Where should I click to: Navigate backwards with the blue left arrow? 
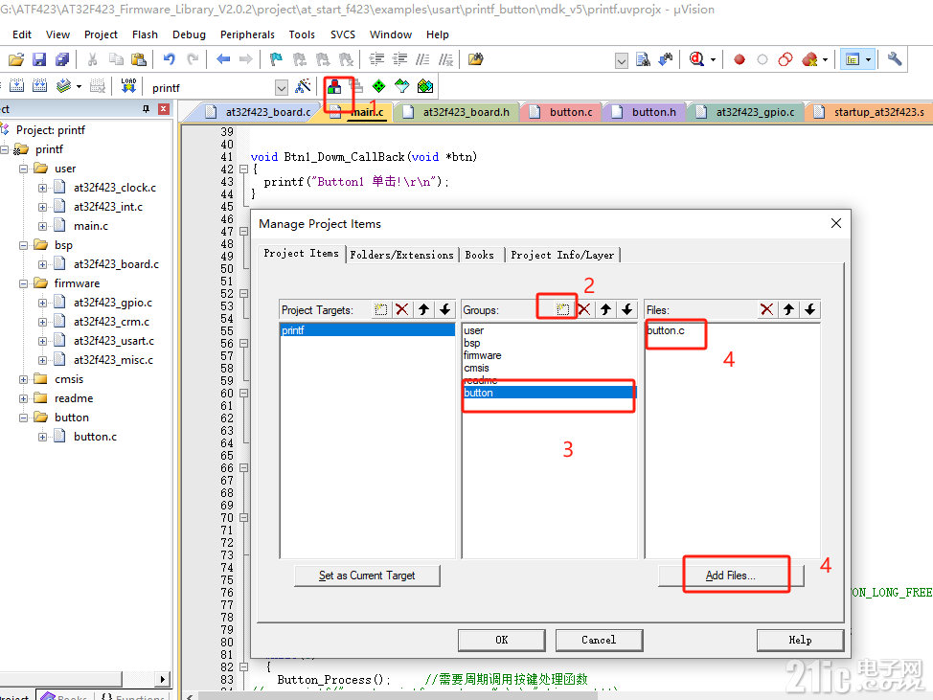(x=223, y=59)
